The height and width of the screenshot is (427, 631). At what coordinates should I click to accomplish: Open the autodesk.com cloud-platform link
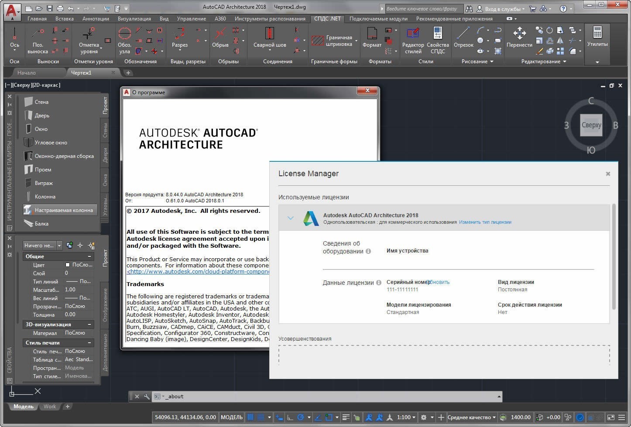tap(198, 271)
